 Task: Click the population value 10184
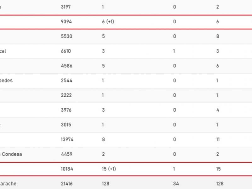[x=67, y=169]
